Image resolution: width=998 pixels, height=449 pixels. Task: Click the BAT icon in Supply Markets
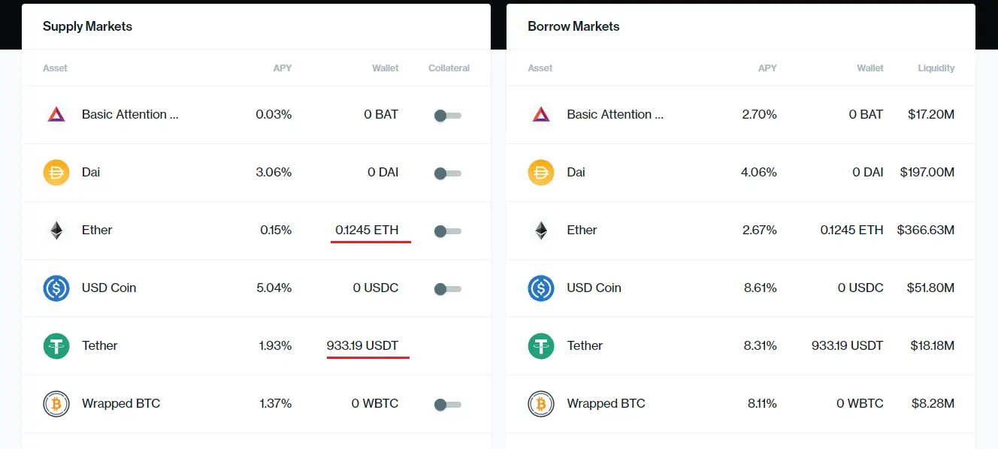coord(56,115)
